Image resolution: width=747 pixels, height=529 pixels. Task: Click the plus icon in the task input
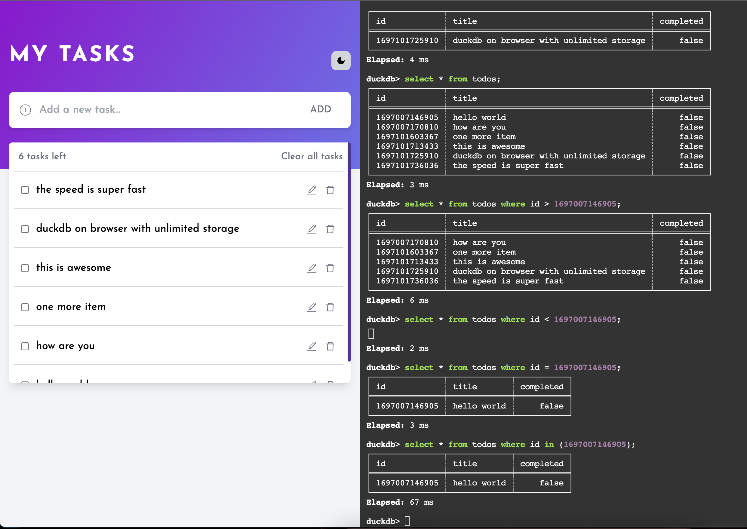pos(26,110)
